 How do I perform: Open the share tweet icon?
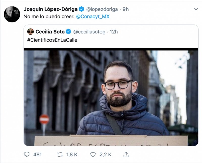pos(126,154)
